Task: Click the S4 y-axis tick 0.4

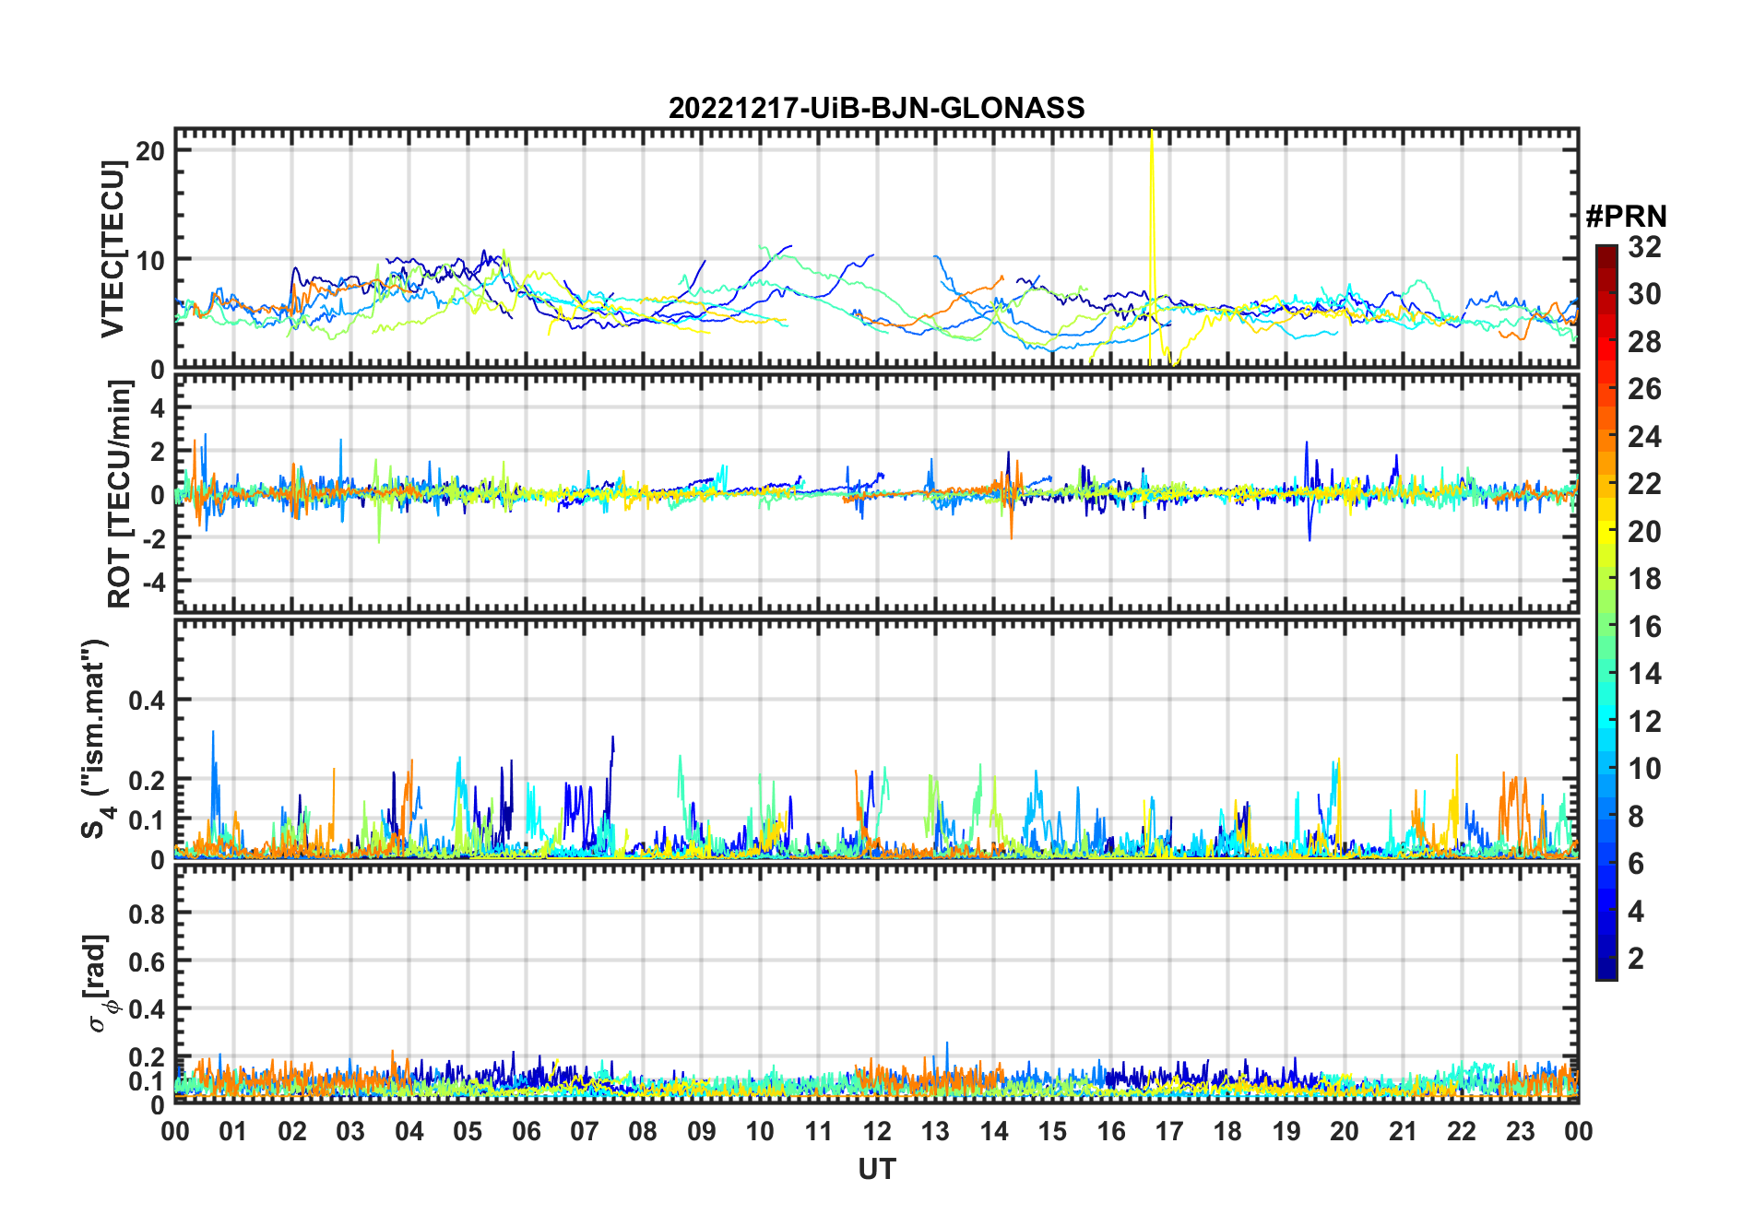Action: pyautogui.click(x=147, y=701)
